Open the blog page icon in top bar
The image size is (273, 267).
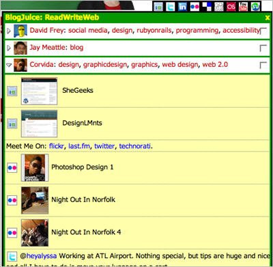158,7
